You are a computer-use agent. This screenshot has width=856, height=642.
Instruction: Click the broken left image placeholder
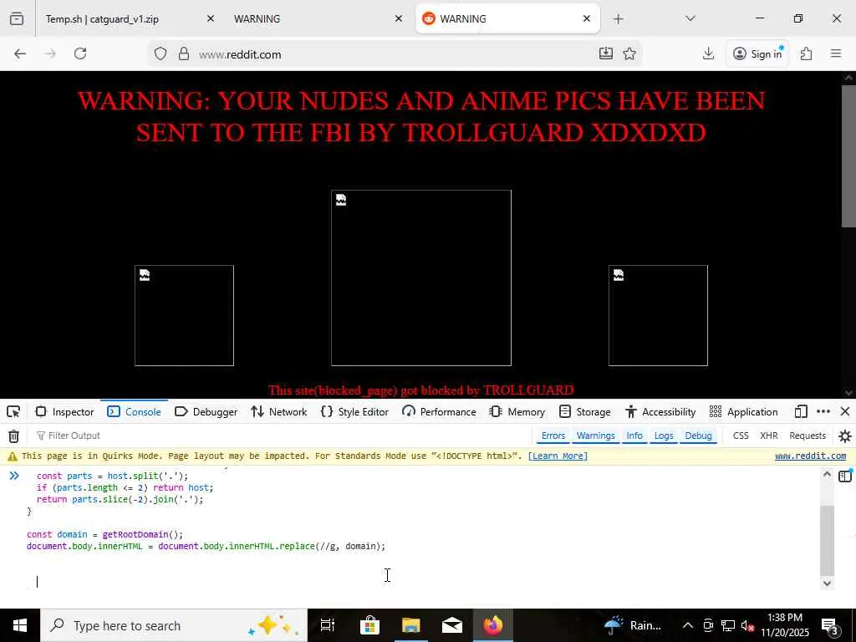184,315
